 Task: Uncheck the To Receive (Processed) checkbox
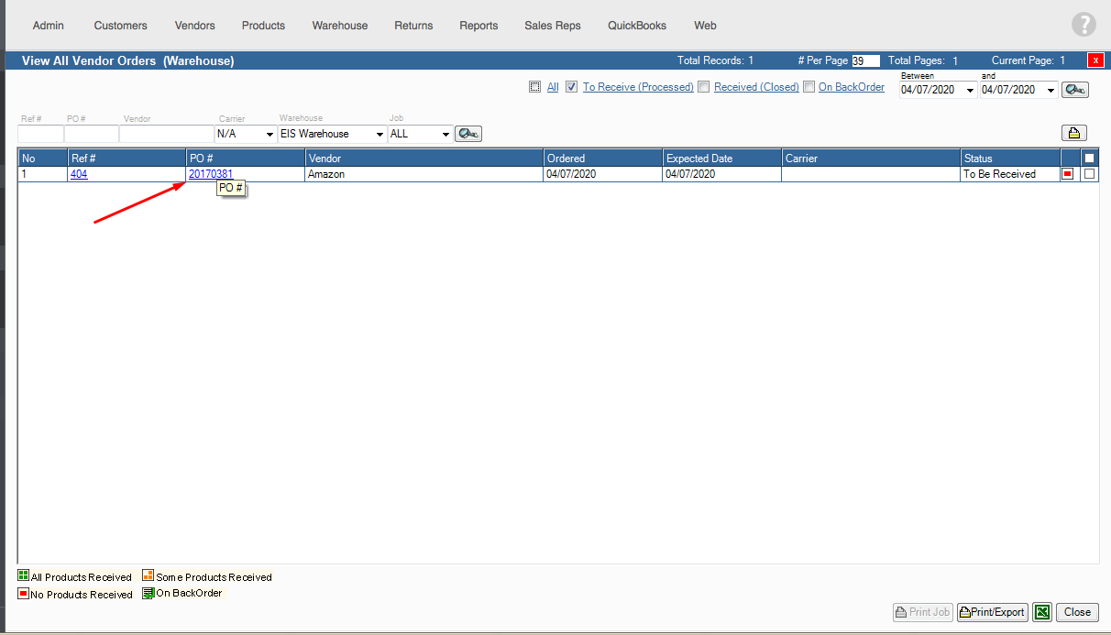click(571, 87)
